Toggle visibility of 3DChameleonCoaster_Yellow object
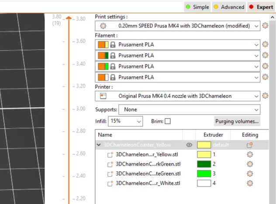This screenshot has height=204, width=276. point(189,145)
